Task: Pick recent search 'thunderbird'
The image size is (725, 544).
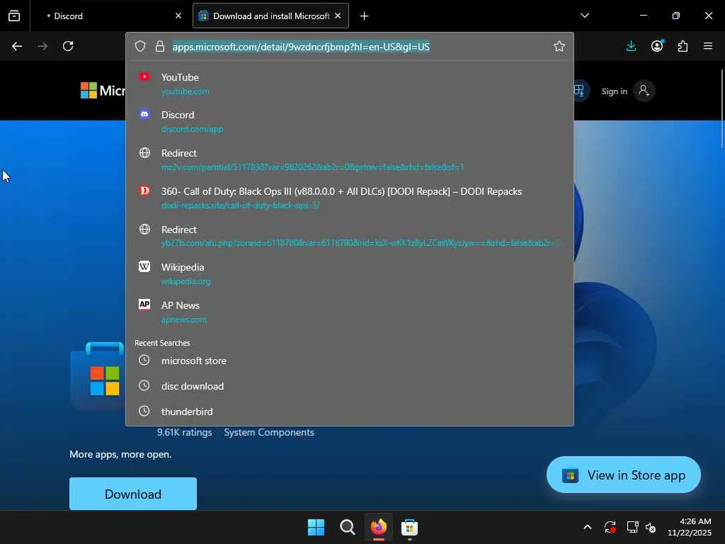Action: 350,412
